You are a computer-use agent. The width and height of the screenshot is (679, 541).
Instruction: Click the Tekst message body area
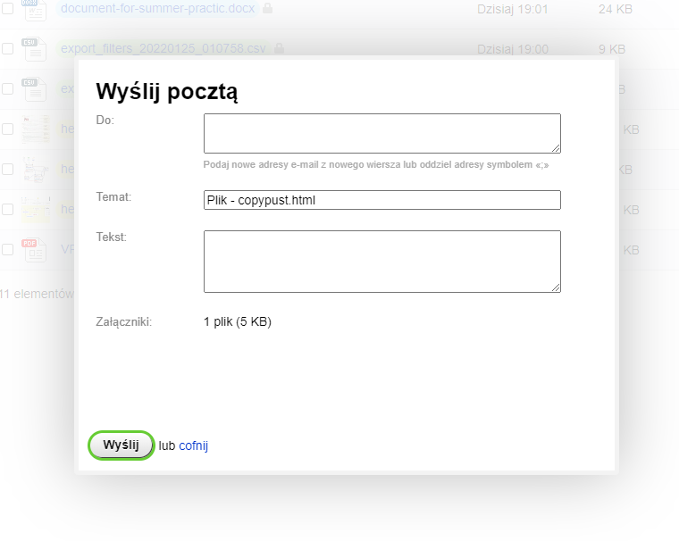point(382,262)
